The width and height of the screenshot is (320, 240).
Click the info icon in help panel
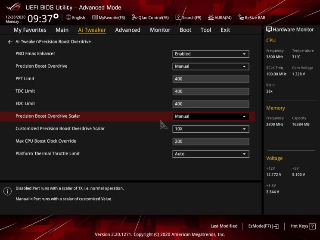tap(7, 191)
